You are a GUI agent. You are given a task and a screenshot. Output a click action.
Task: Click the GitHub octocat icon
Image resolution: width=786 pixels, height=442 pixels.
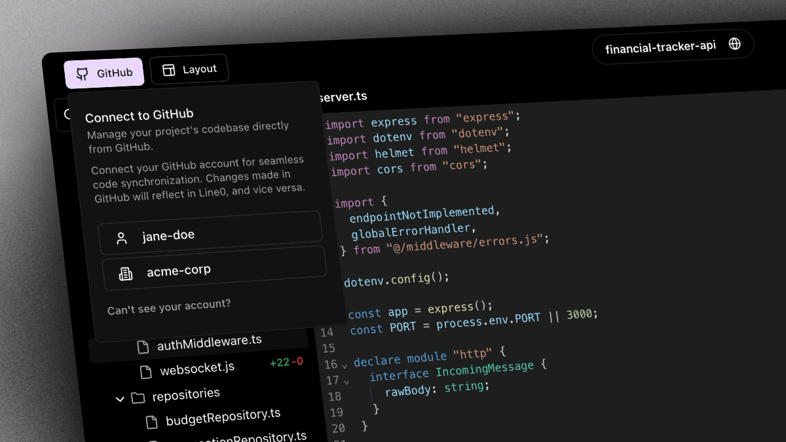point(83,74)
